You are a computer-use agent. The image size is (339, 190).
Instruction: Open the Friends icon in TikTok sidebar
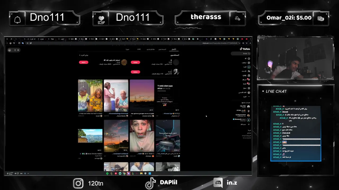tap(249, 71)
